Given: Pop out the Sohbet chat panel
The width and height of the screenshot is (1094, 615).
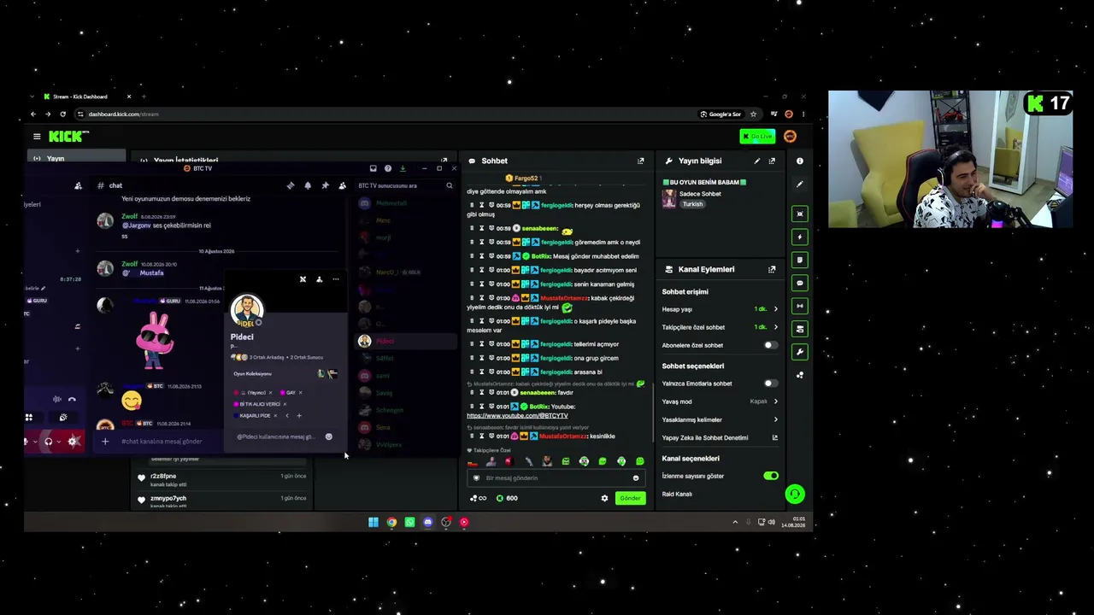Looking at the screenshot, I should pos(640,161).
